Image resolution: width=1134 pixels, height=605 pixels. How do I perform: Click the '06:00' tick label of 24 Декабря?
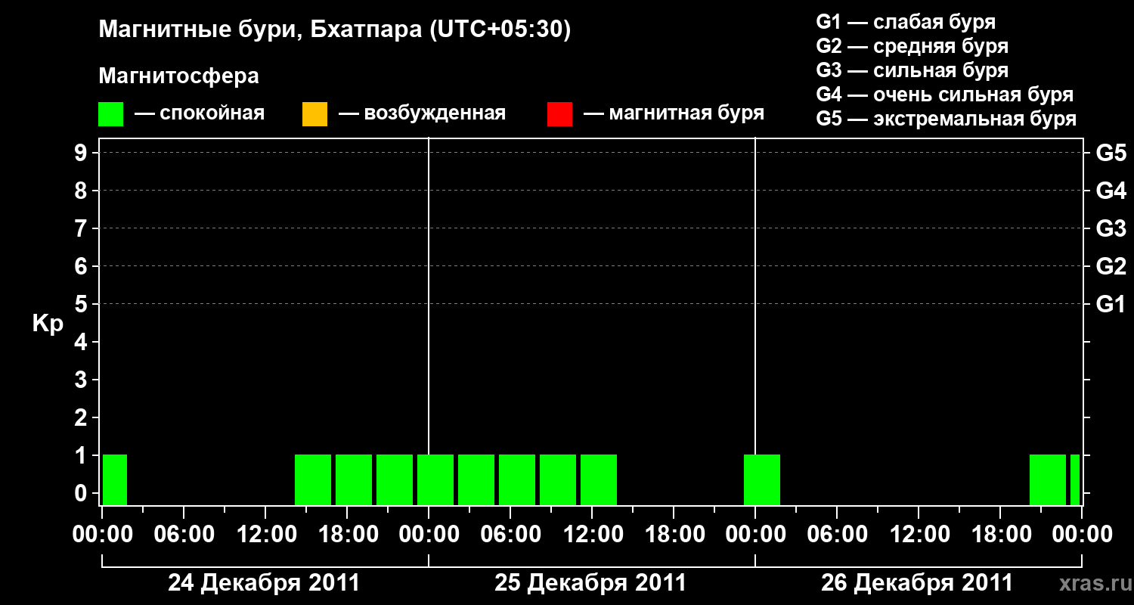184,535
